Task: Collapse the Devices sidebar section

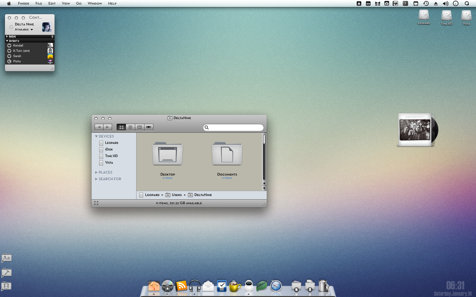Action: [97, 136]
